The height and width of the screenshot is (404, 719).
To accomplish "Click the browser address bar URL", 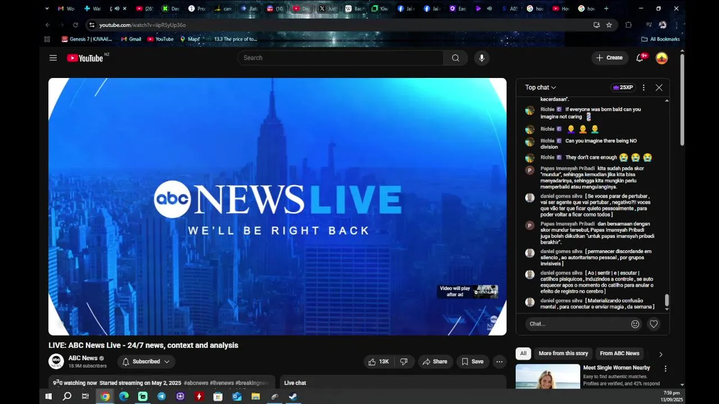I will 143,25.
